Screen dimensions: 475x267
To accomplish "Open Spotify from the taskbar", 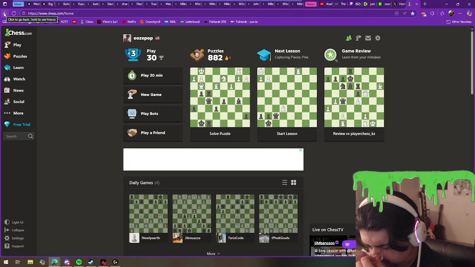I will [79, 262].
